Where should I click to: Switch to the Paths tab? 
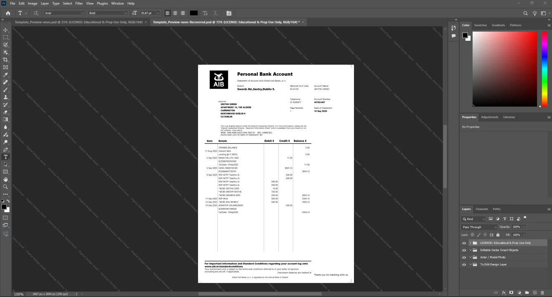pyautogui.click(x=497, y=209)
